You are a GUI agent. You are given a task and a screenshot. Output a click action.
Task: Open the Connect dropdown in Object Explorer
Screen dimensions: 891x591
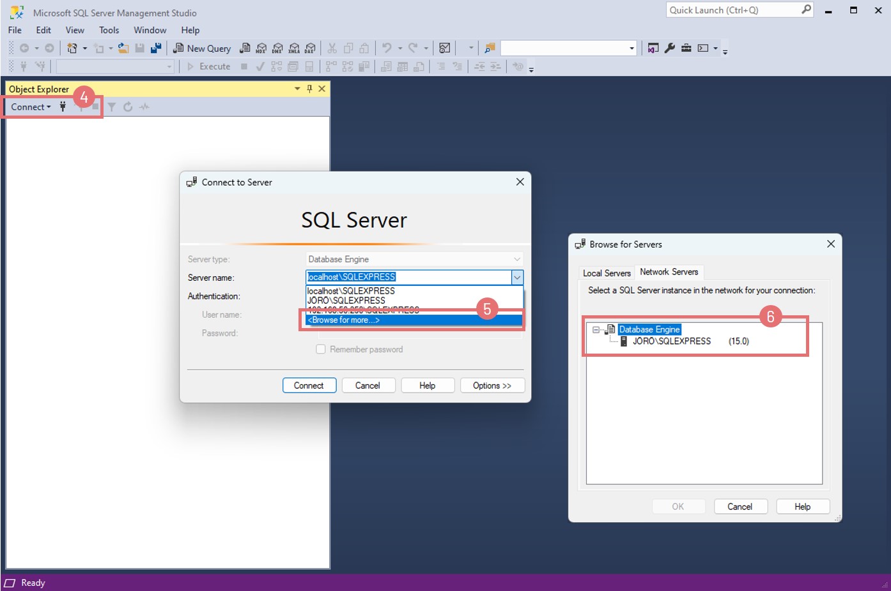pyautogui.click(x=31, y=107)
